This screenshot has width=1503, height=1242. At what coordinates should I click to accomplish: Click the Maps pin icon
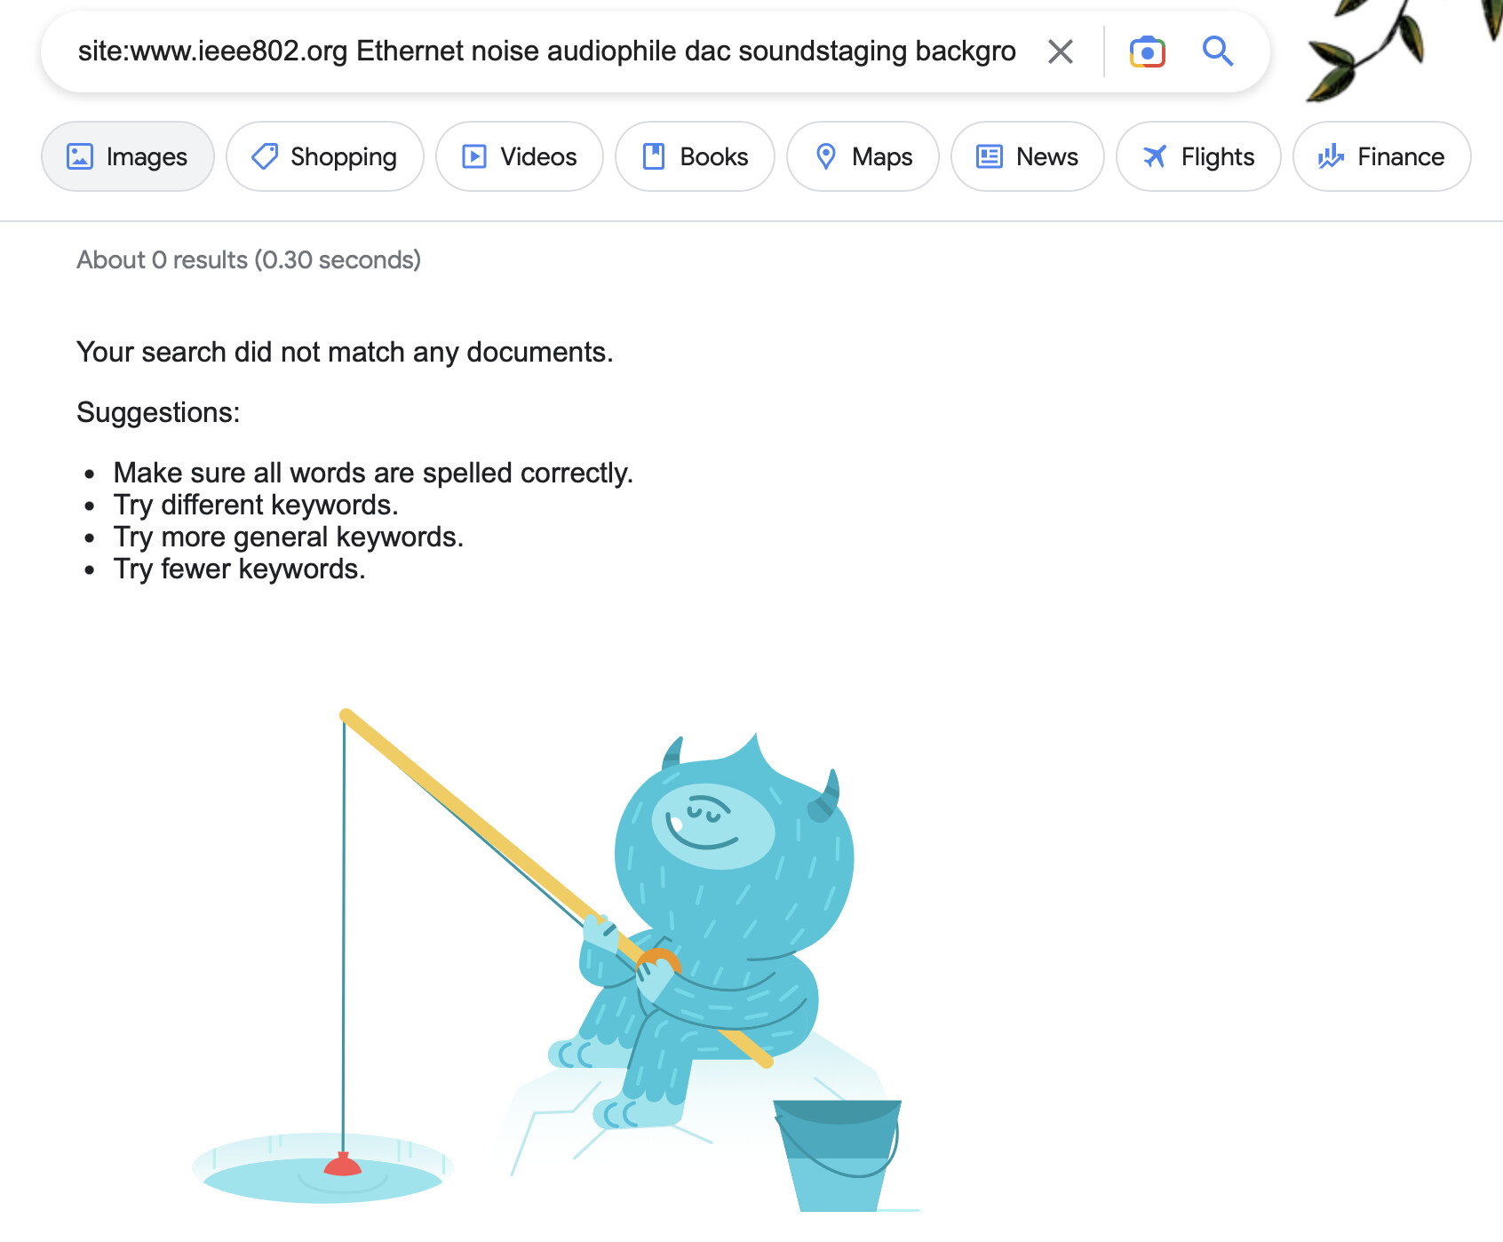(825, 156)
